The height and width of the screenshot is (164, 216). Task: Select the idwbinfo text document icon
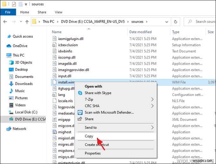click(54, 51)
